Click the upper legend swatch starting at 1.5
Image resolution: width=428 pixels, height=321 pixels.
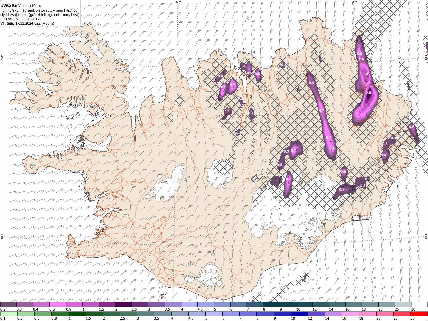[107, 304]
